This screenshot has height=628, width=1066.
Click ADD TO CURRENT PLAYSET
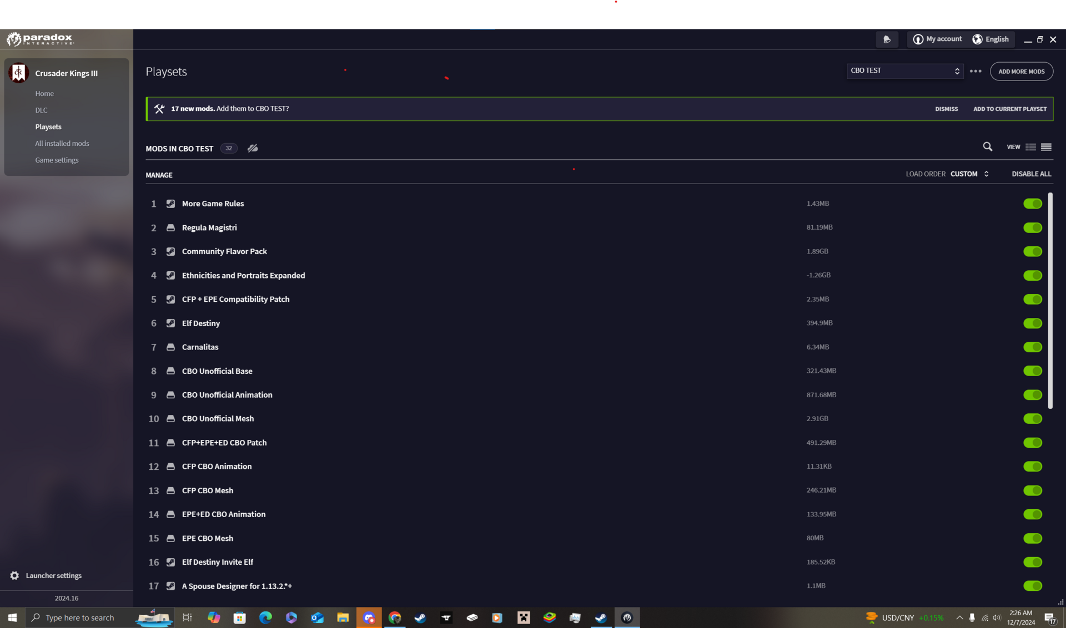1009,109
